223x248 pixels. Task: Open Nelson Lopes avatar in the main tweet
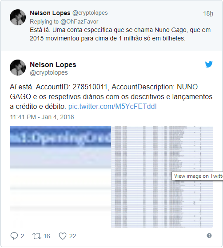tap(18, 68)
